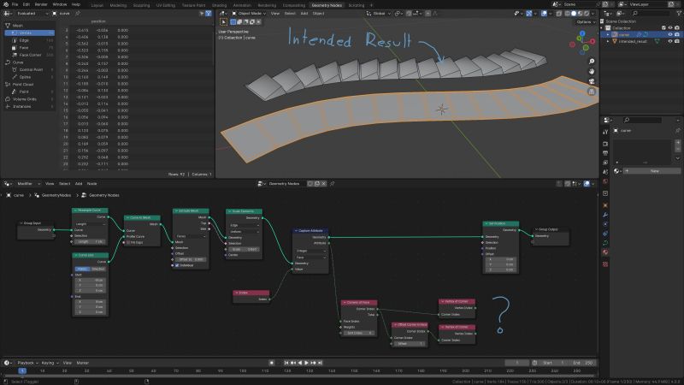
Task: Select the Face Corner domain row
Action: (30, 55)
